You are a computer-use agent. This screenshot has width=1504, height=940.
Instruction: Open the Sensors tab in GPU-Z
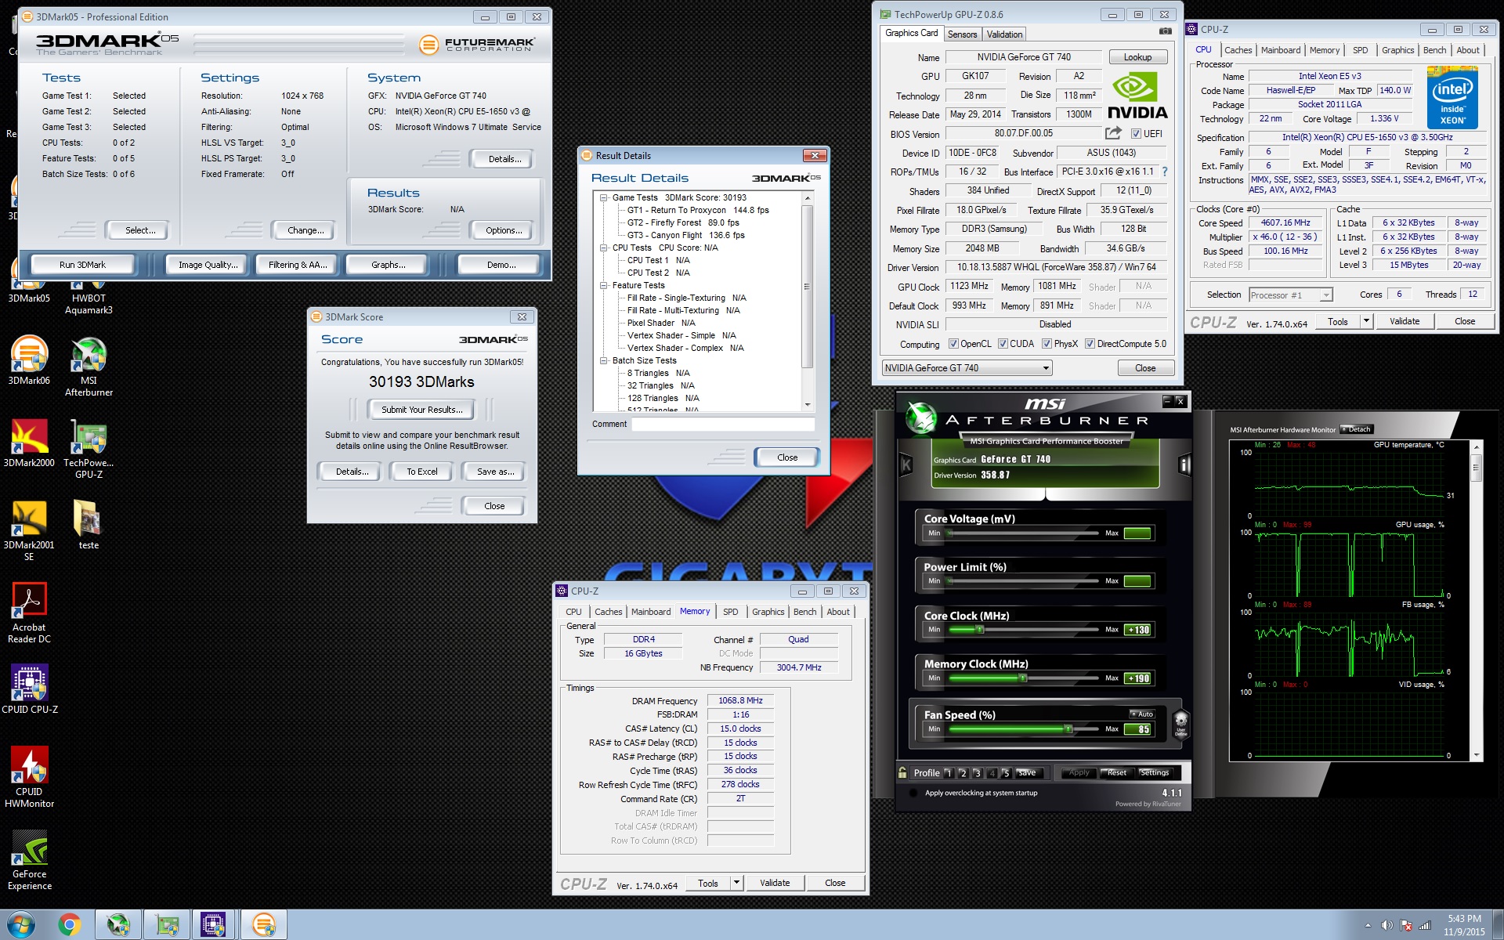click(x=962, y=34)
